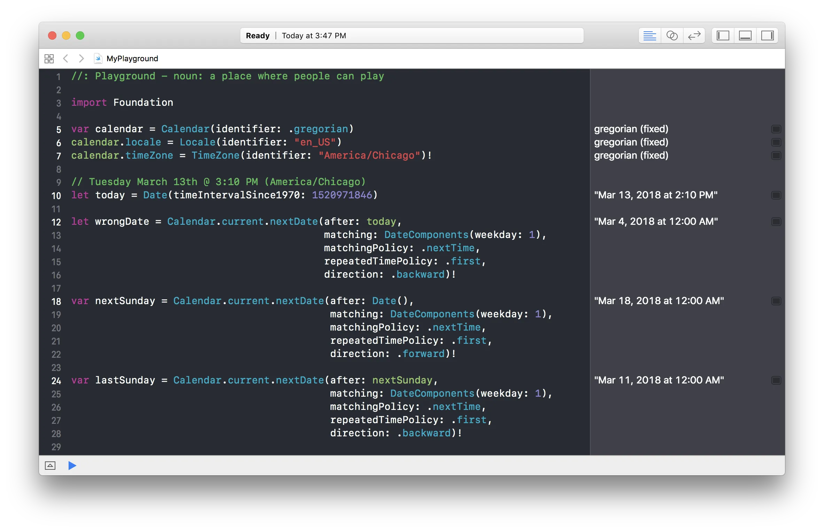Screen dimensions: 824x531
Task: Click result "Mar 18, 2018 at 12:00 AM"
Action: 659,301
